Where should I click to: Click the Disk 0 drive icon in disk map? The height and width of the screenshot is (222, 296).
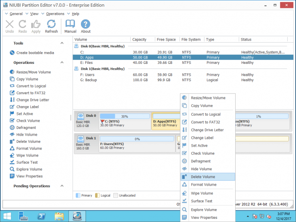[x=81, y=116]
